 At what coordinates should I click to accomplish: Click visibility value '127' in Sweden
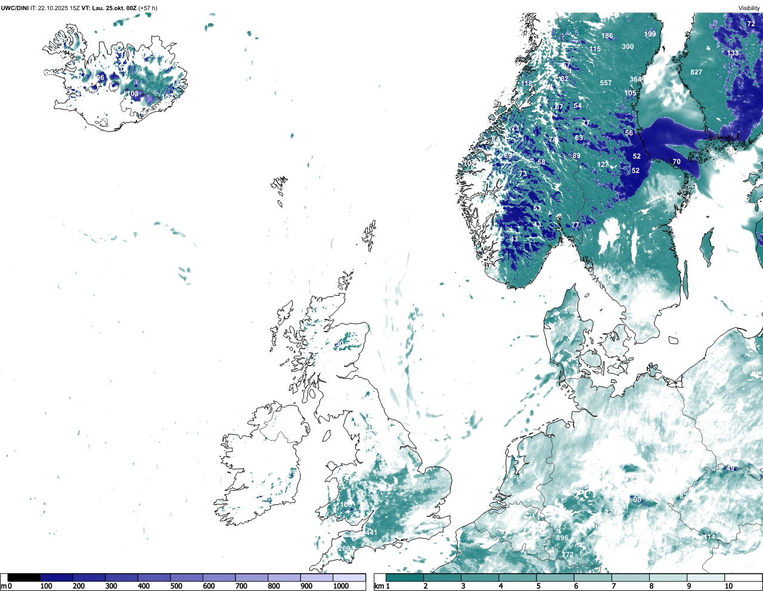[603, 165]
